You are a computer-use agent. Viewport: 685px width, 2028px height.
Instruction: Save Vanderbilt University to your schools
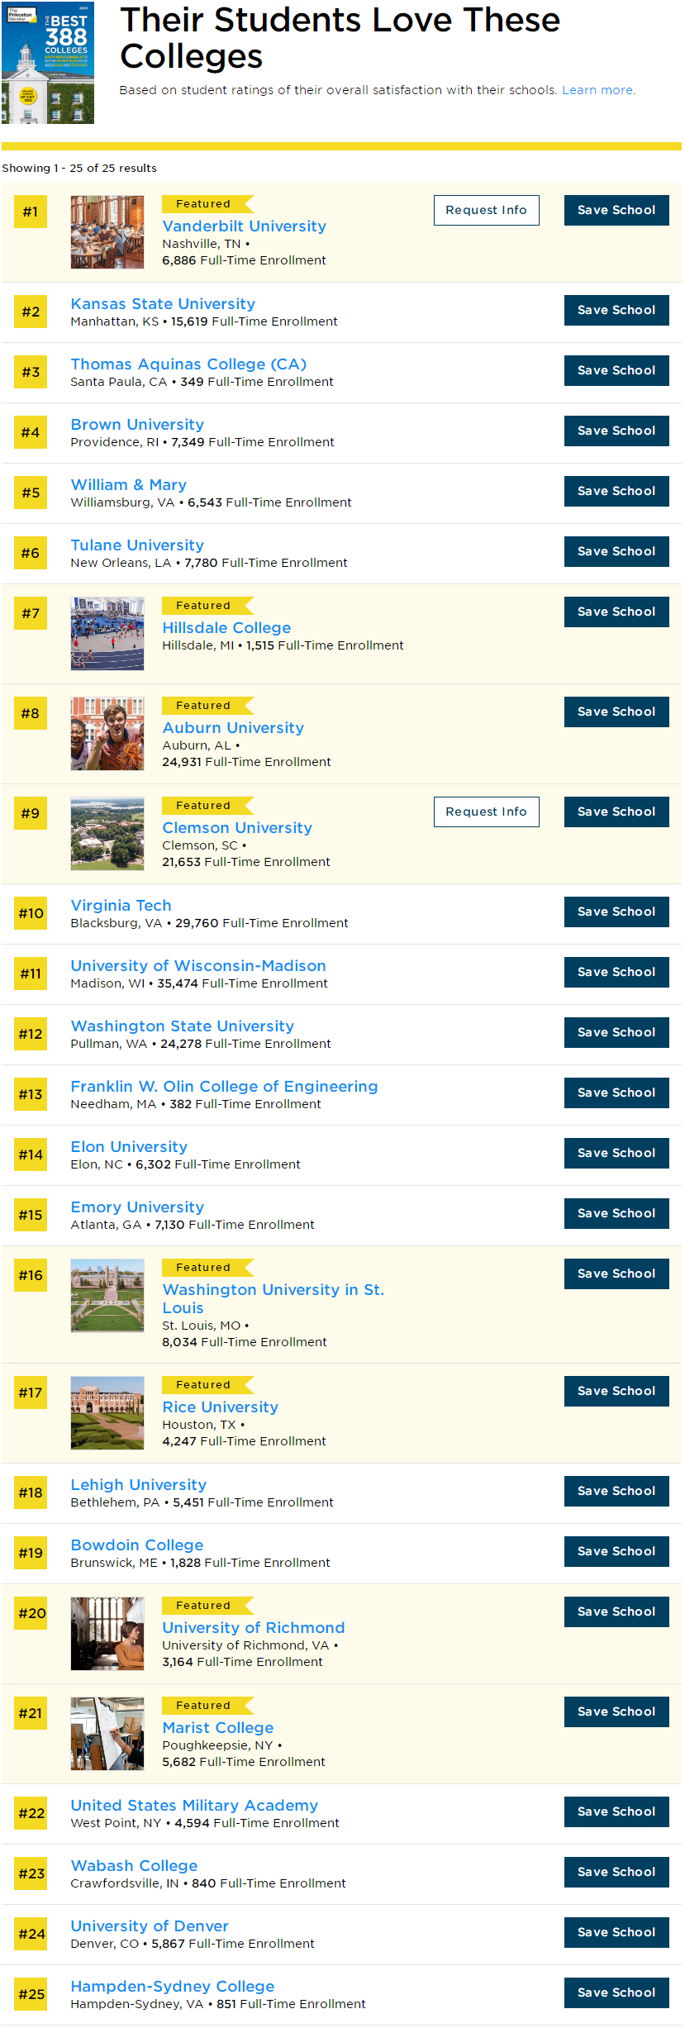tap(616, 210)
